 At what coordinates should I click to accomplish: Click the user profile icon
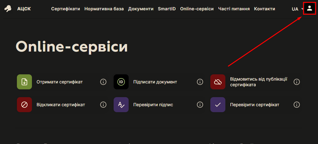(310, 8)
